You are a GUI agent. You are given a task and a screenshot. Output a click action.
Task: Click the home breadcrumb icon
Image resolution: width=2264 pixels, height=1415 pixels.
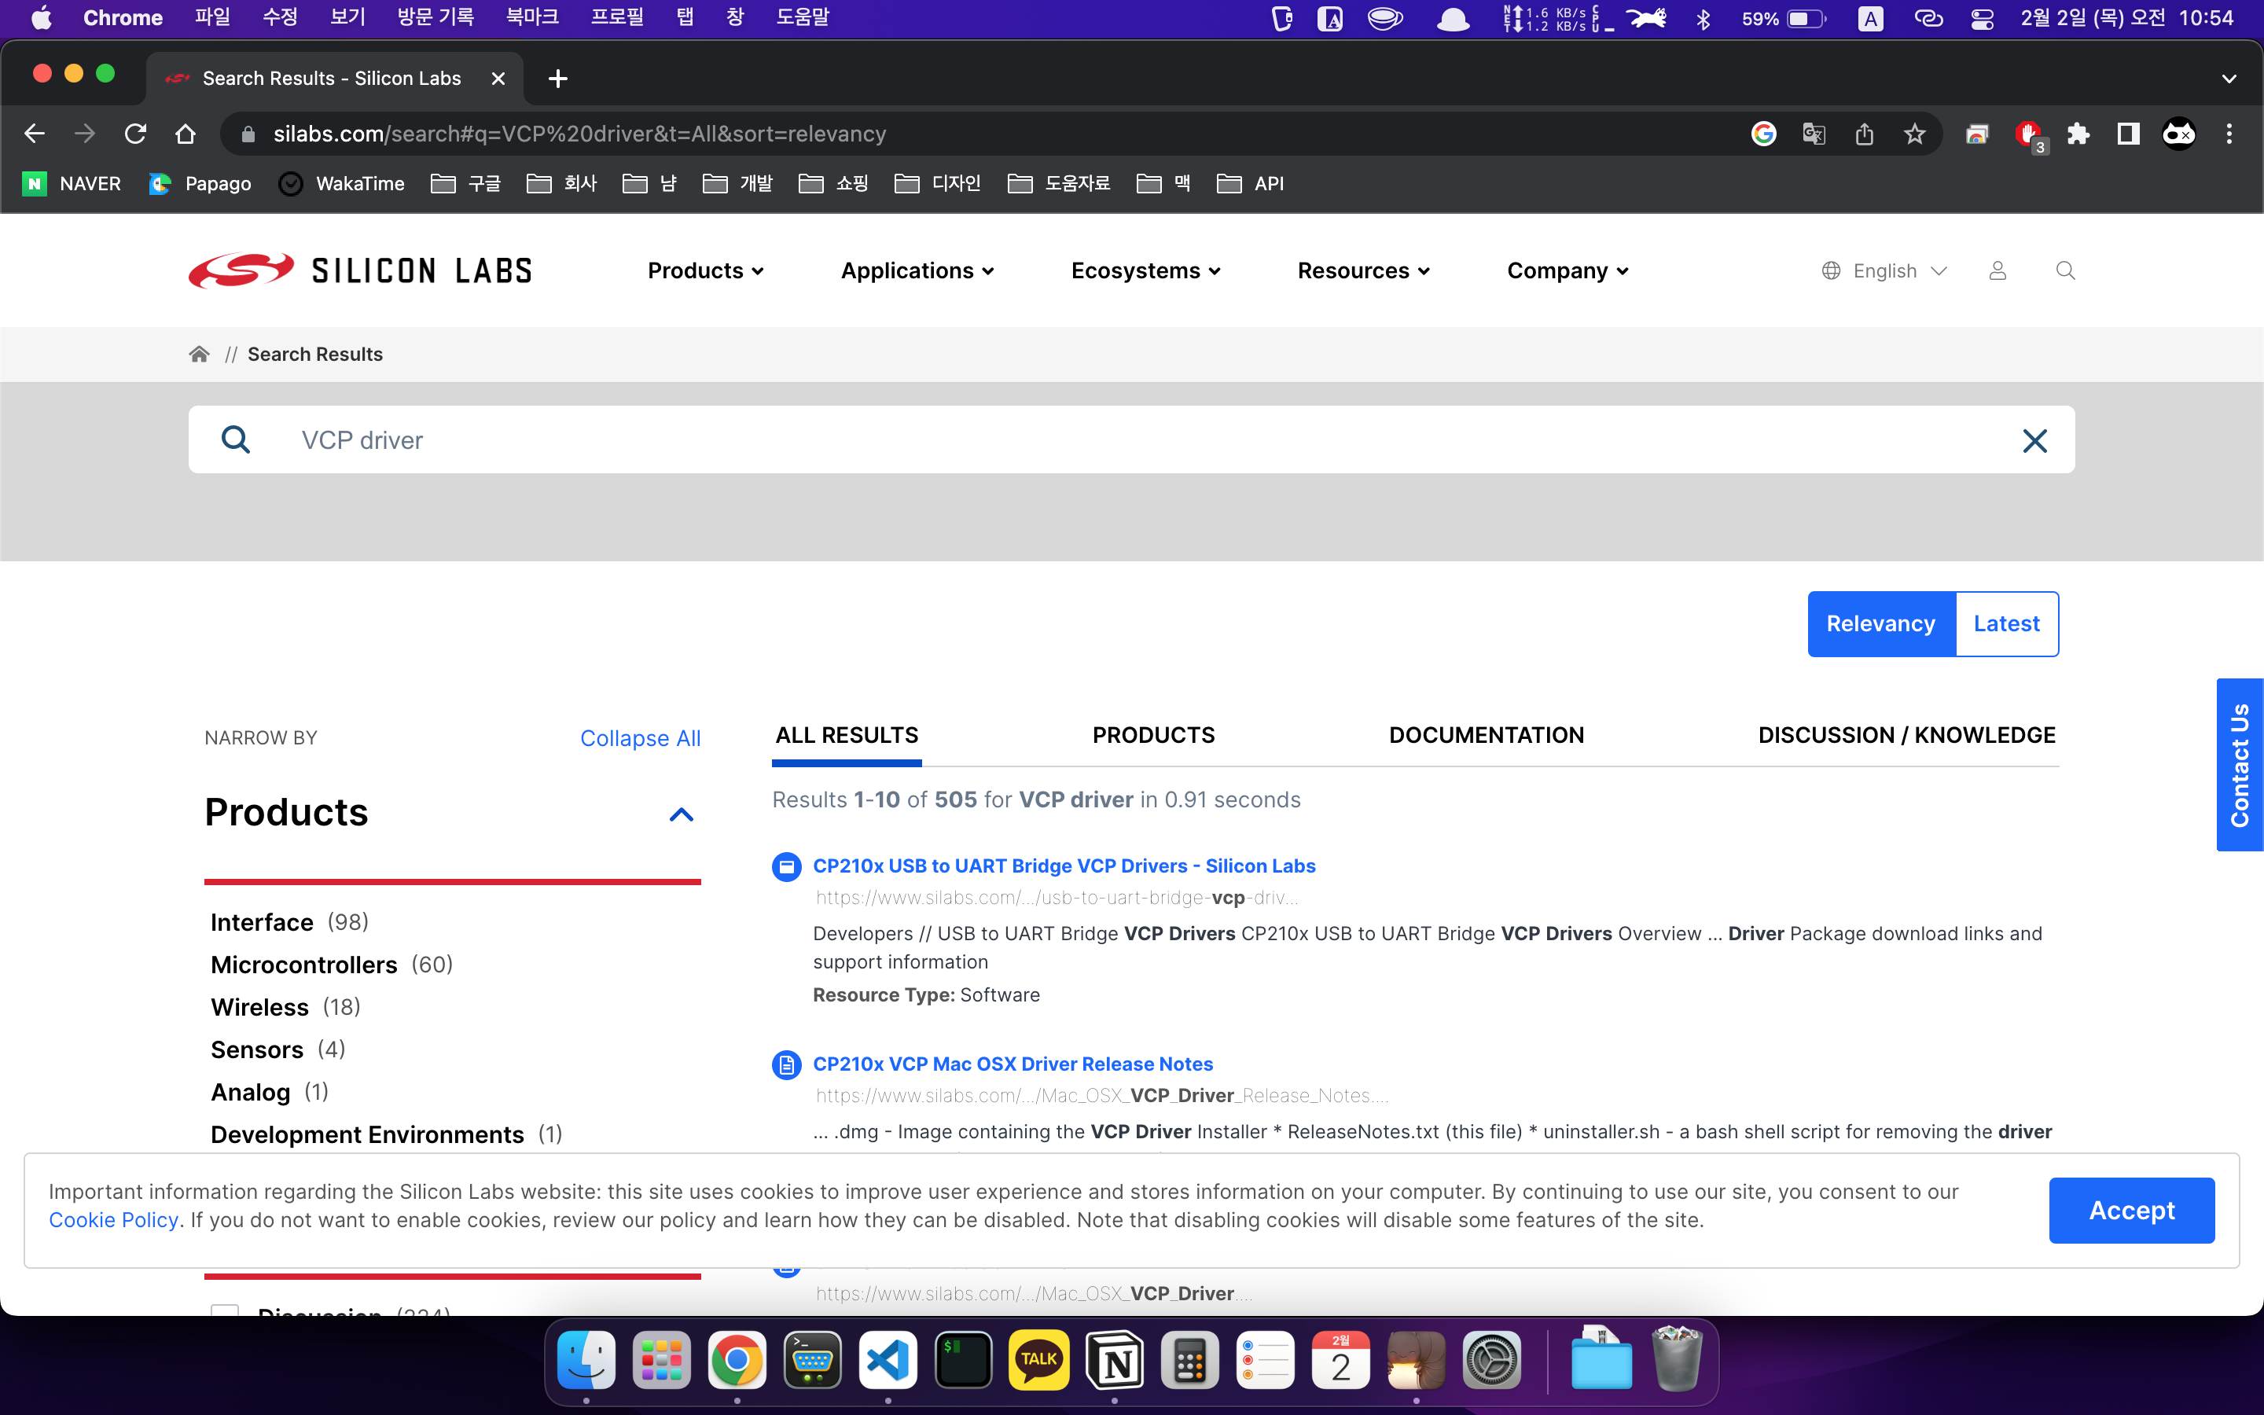pyautogui.click(x=198, y=354)
